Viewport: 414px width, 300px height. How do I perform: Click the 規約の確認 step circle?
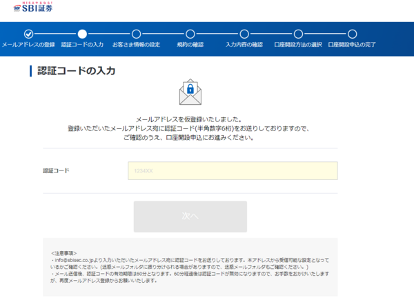coord(190,34)
